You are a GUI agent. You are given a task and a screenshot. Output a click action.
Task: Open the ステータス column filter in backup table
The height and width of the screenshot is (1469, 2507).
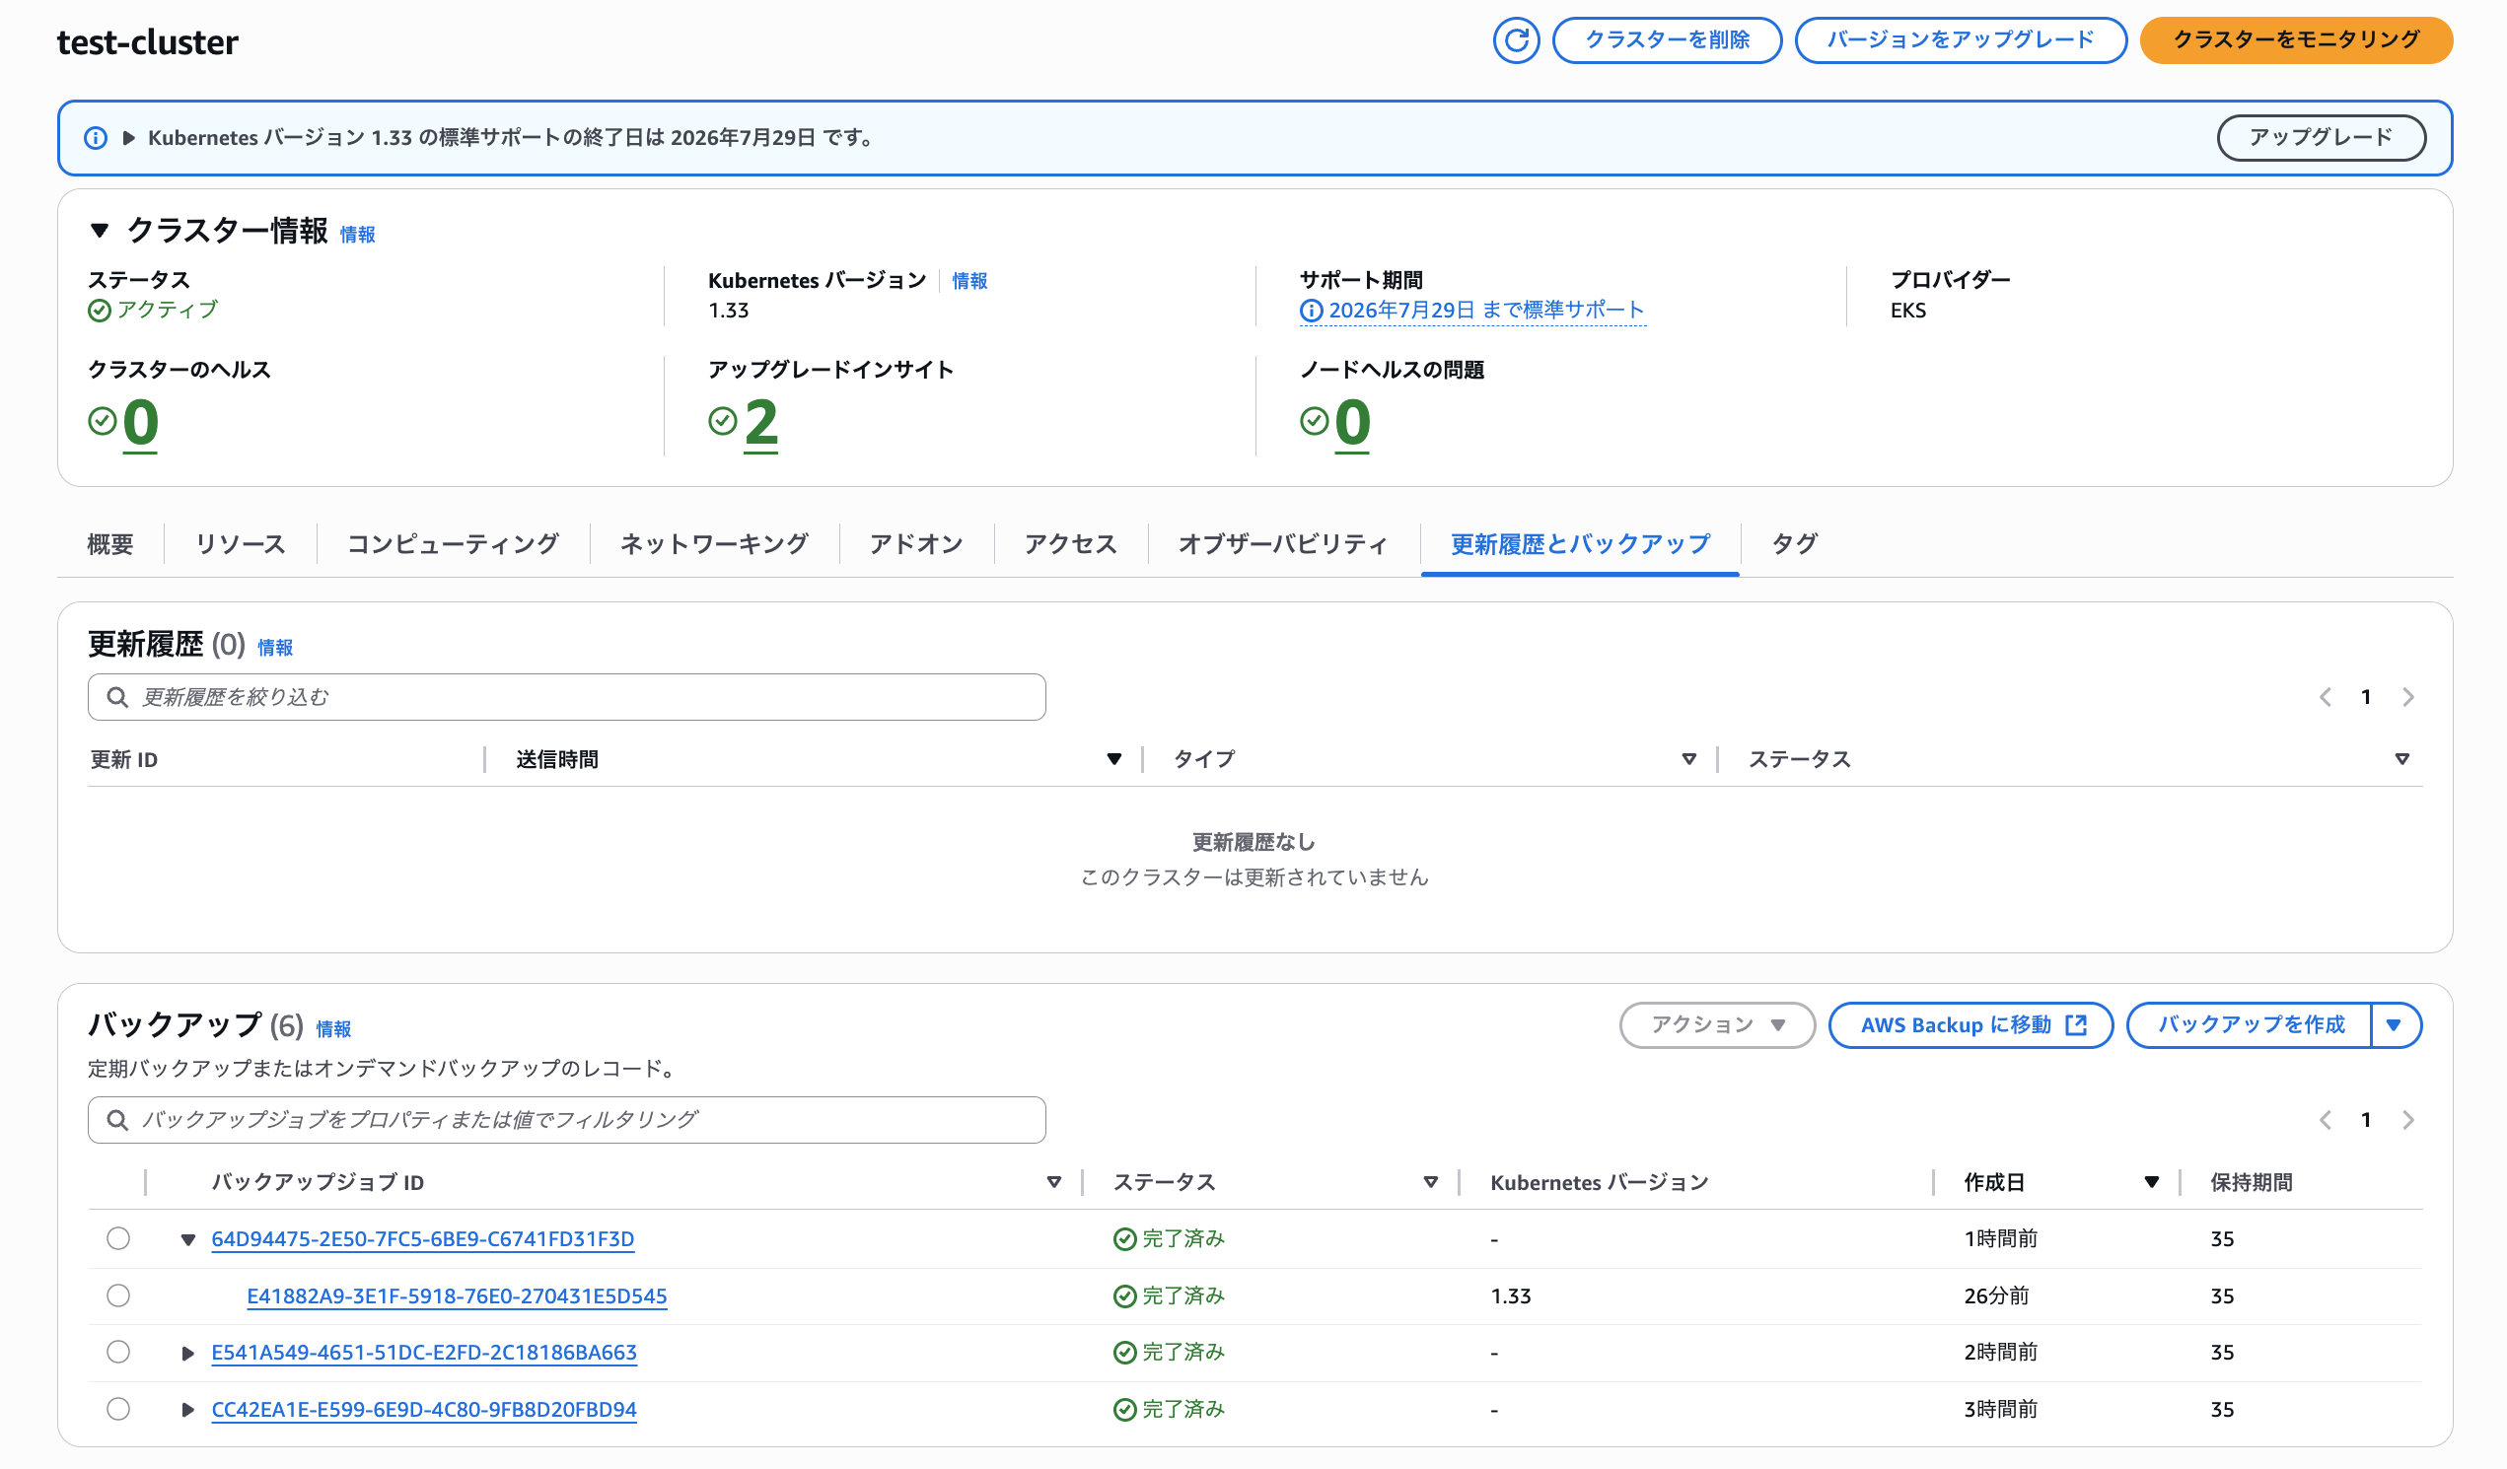pos(1430,1182)
